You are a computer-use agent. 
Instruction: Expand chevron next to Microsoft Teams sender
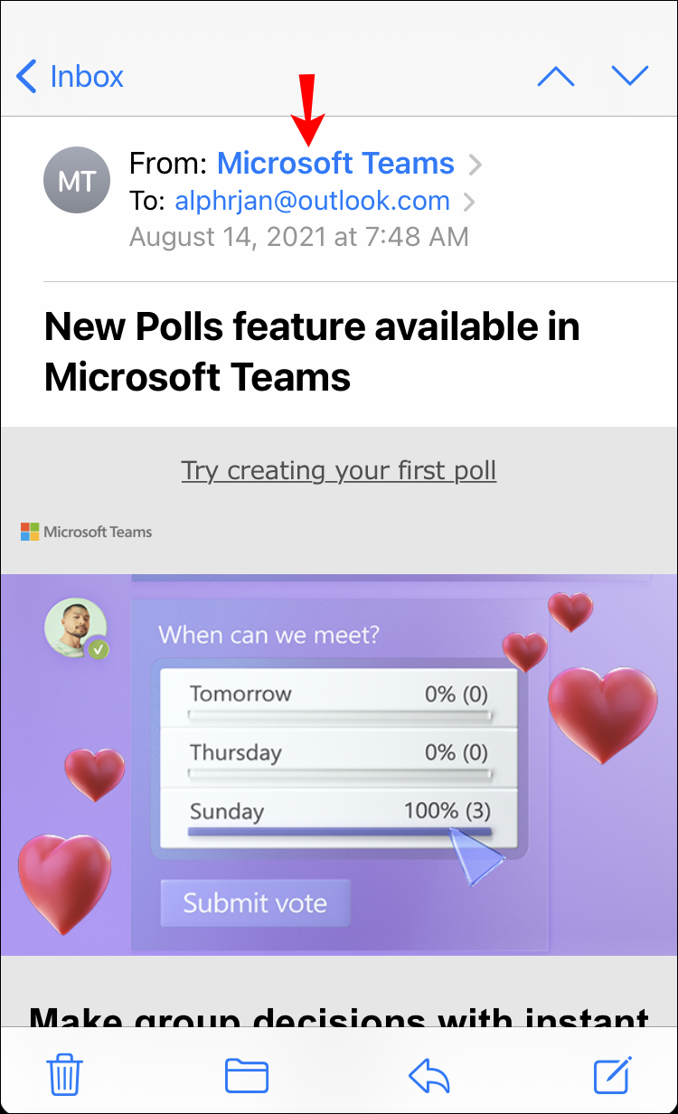476,165
